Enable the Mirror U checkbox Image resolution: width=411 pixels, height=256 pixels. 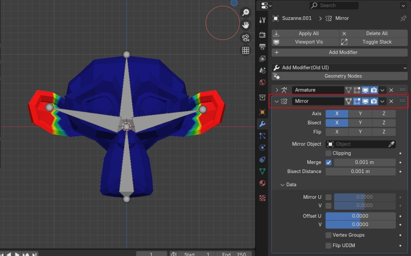[328, 197]
